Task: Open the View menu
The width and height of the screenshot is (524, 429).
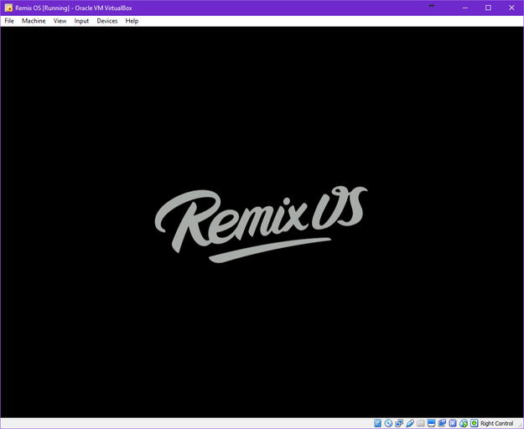Action: (60, 21)
